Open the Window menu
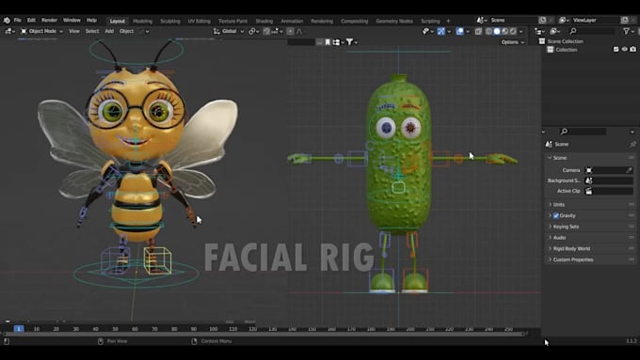640x360 pixels. [72, 20]
